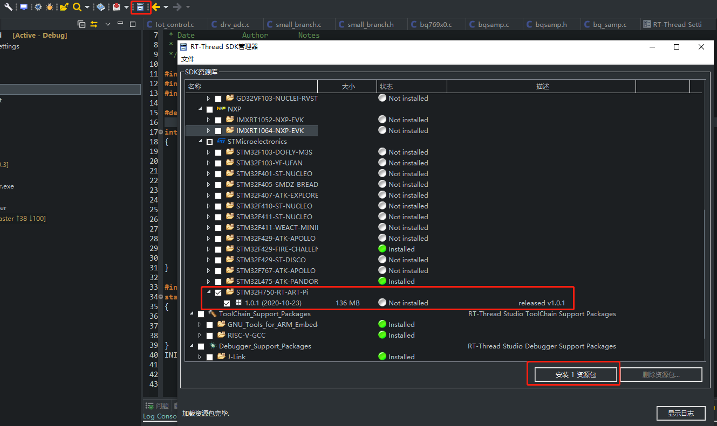Click the open folder icon in toolbar
717x426 pixels.
coord(64,7)
